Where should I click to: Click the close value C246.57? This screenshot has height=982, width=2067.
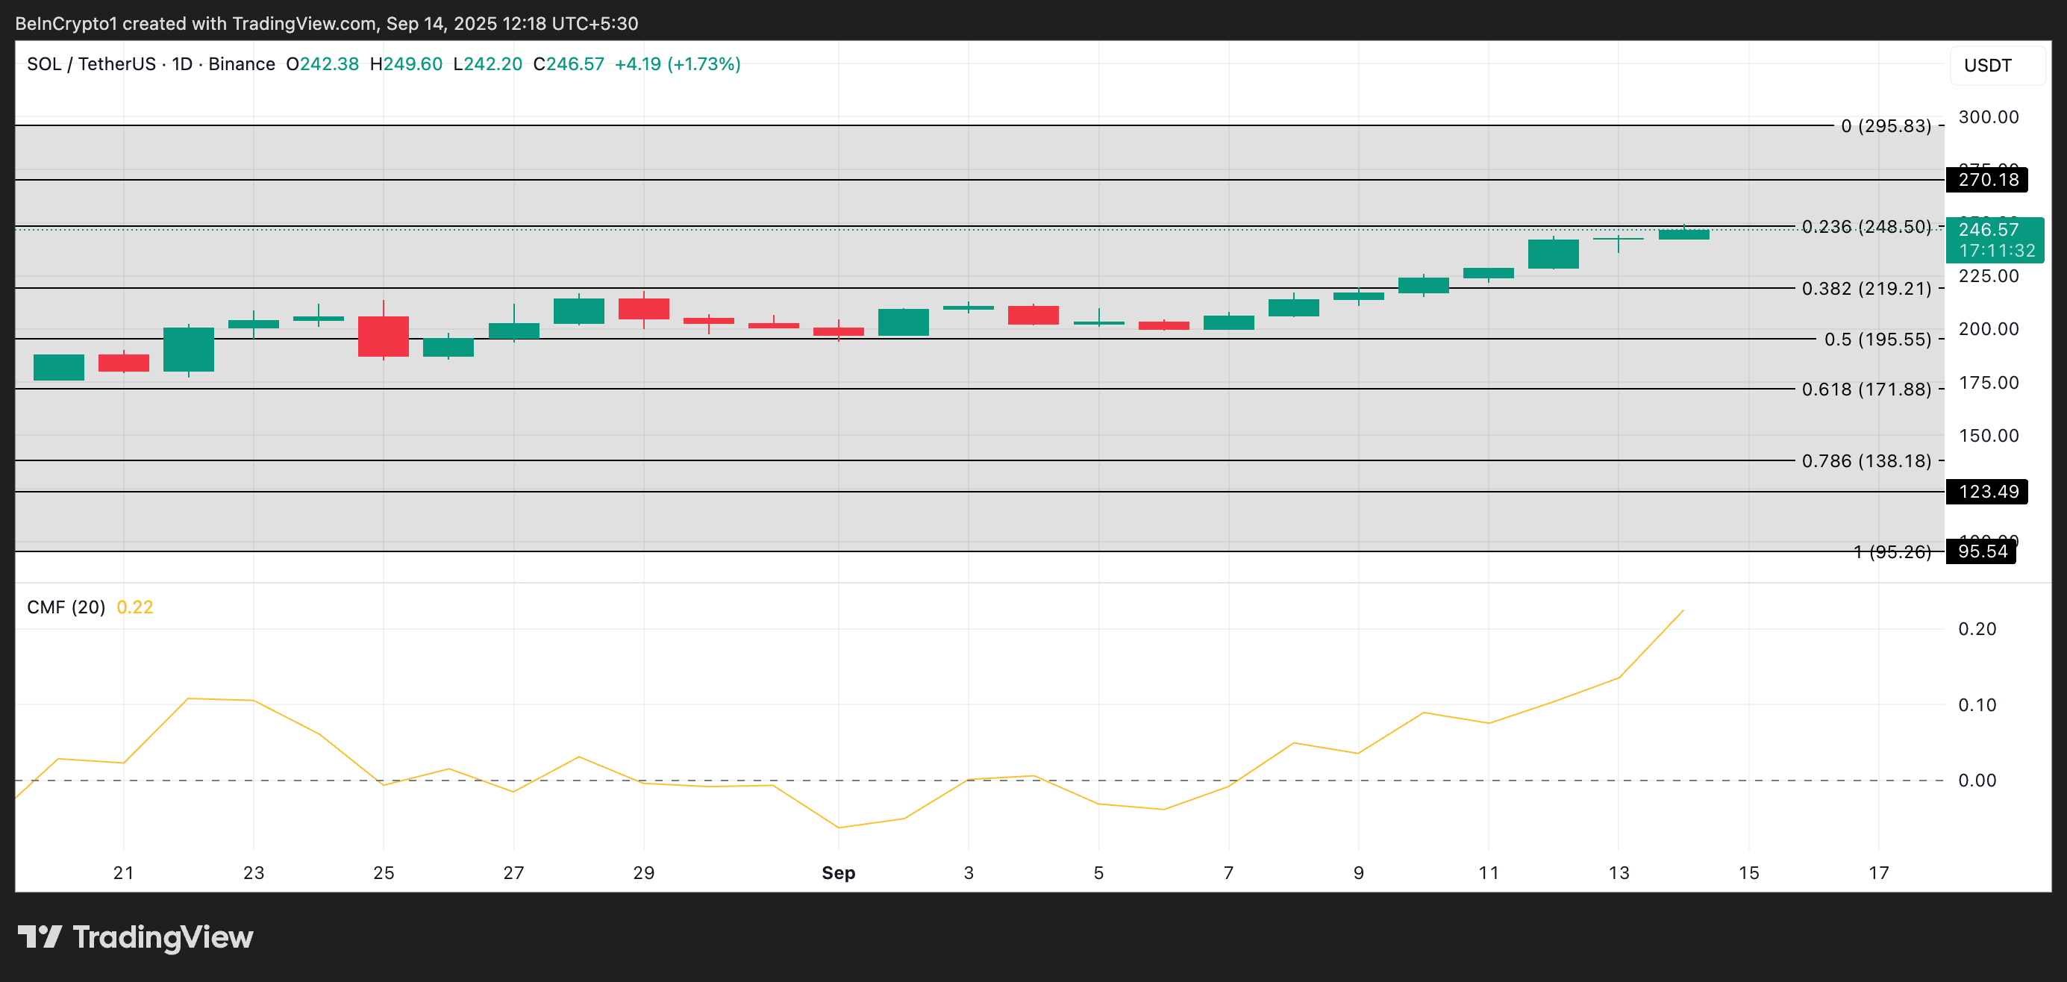(x=569, y=63)
